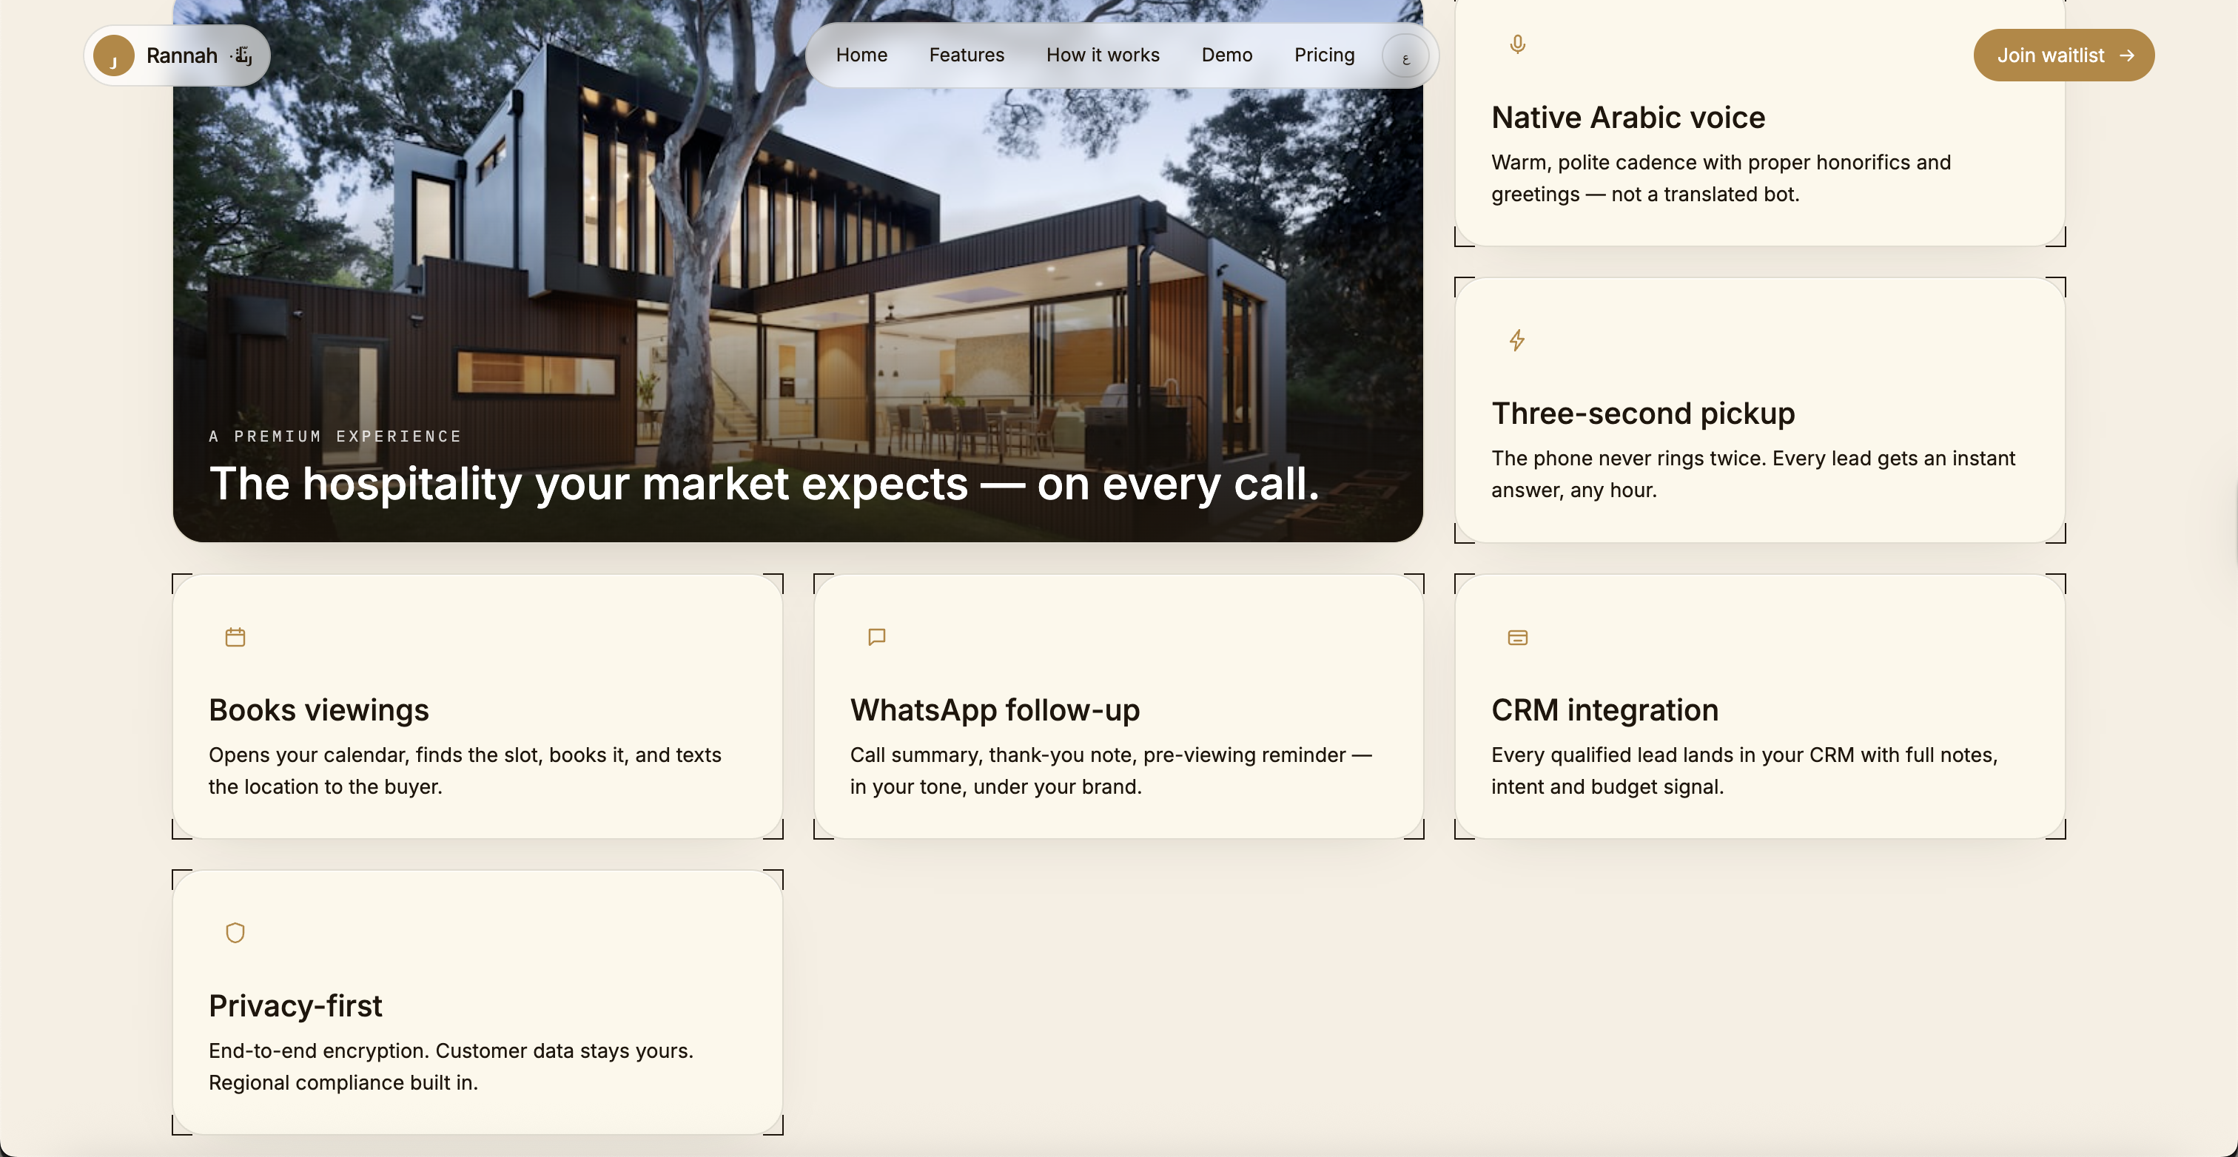This screenshot has height=1157, width=2238.
Task: Click the calendar icon on Books viewings
Action: click(x=235, y=637)
